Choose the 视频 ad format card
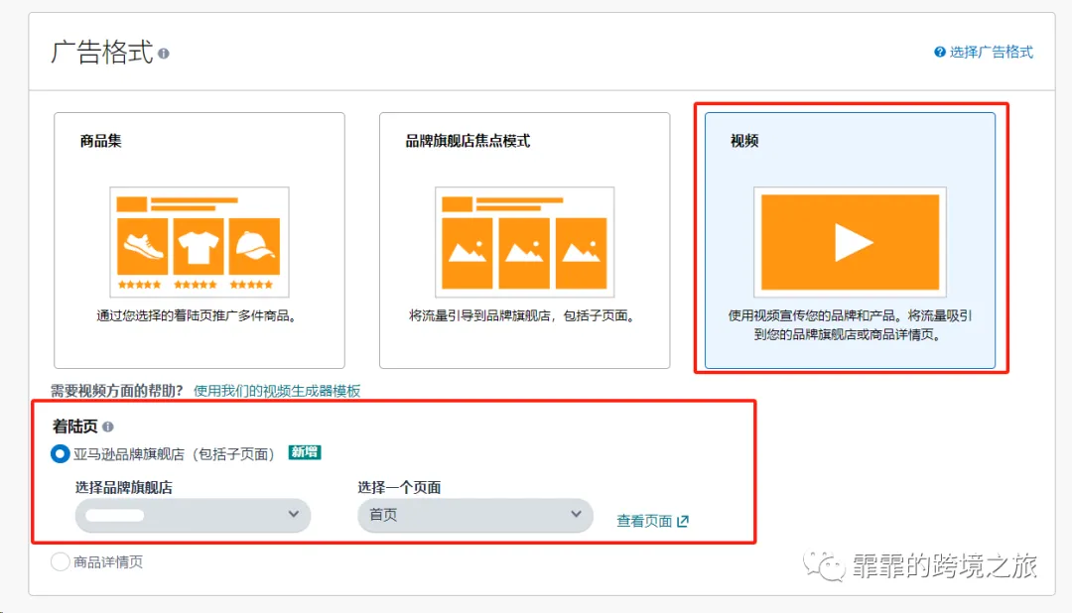This screenshot has width=1072, height=613. click(850, 241)
